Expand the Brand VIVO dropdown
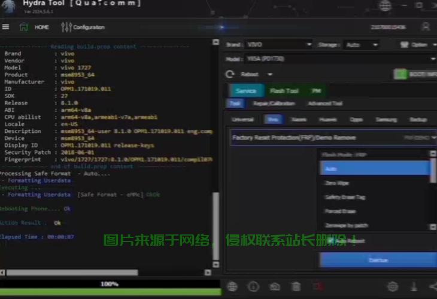437x299 pixels. pos(309,44)
